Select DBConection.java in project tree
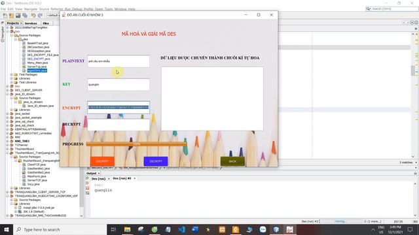Screen dimensions: 419x235 click(x=38, y=47)
